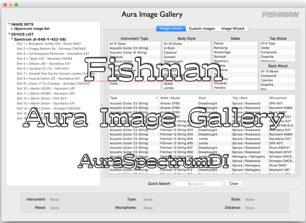The height and width of the screenshot is (223, 306).
Task: Filter Instrument Type by Acoustic Guitar (6-String)
Action: [x=135, y=53]
